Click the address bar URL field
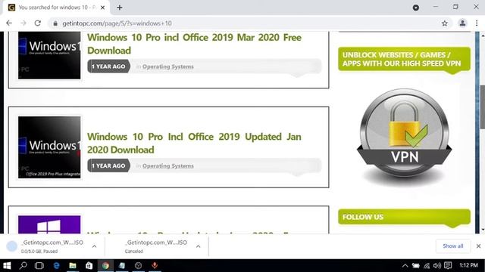Screen dimensions: 485x272 [x=248, y=23]
